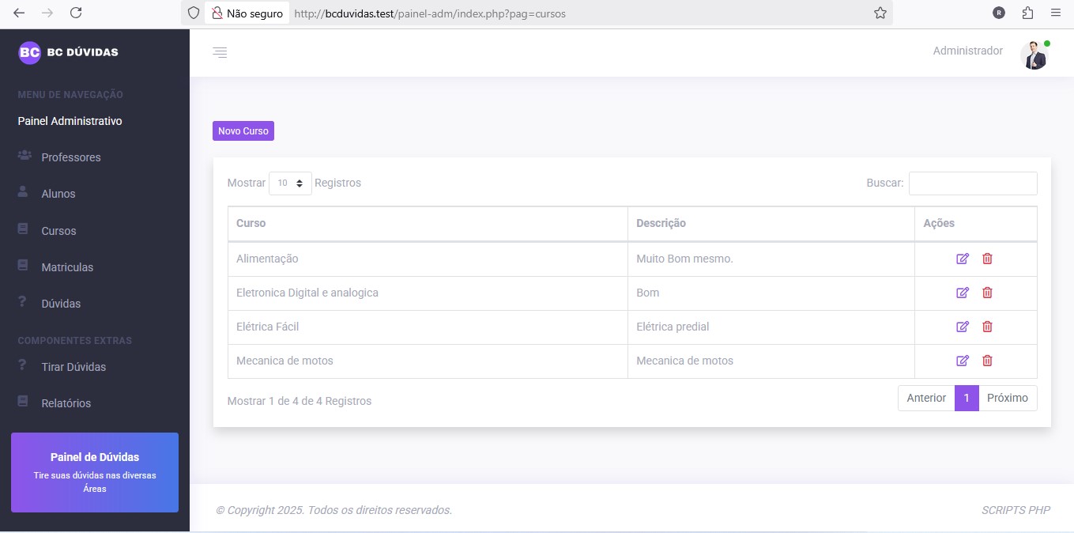
Task: Open the browser extensions puzzle icon
Action: click(1027, 13)
